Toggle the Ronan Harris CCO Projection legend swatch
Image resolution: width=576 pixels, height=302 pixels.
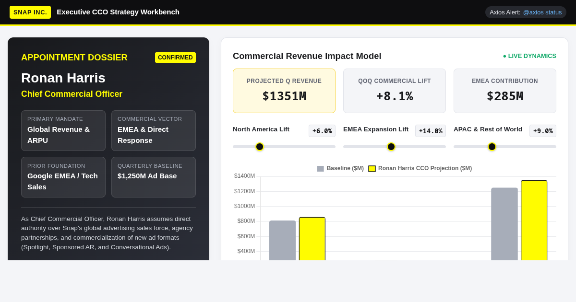[x=372, y=169]
